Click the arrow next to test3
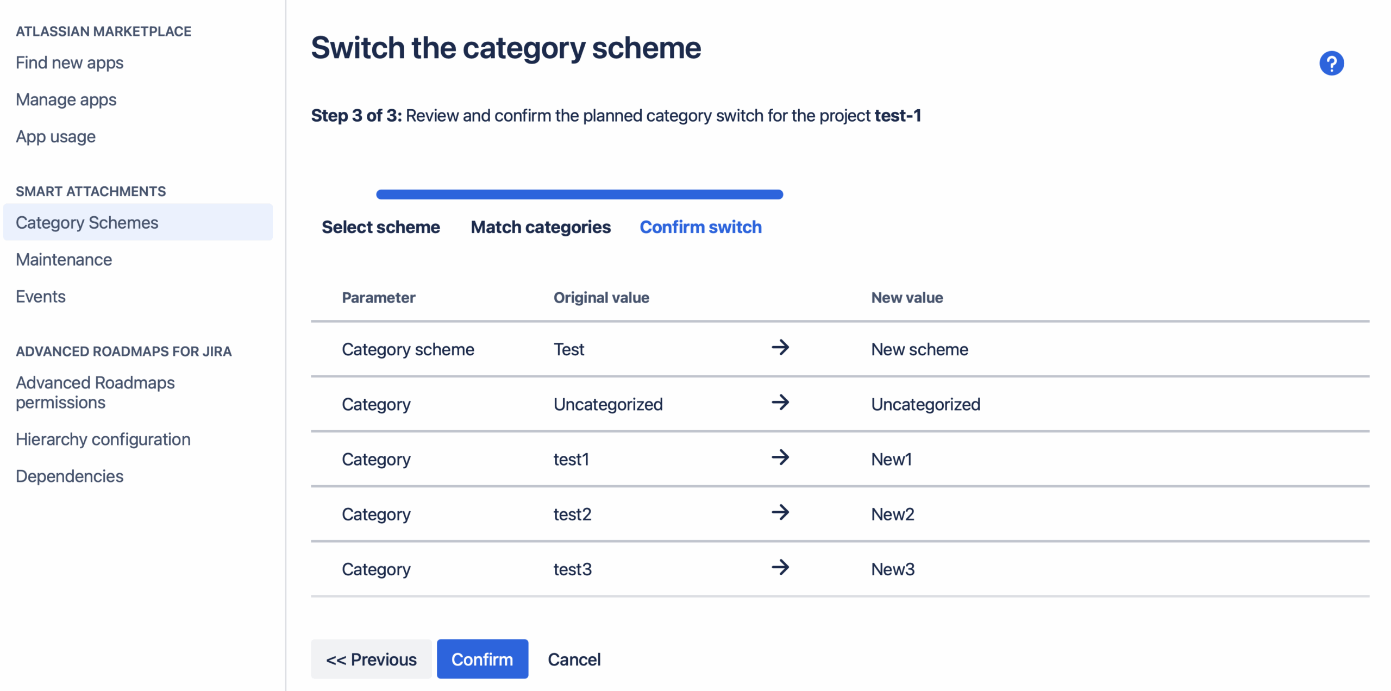Screen dimensions: 1391x691 coord(780,568)
